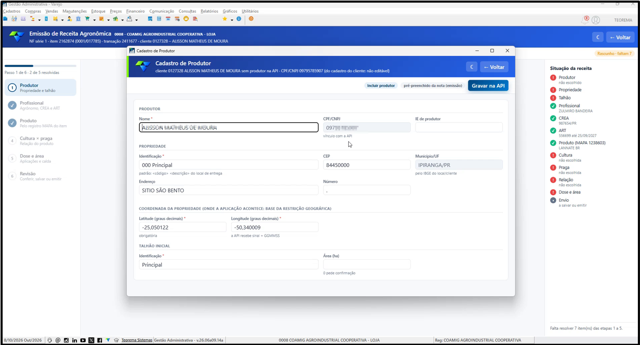The width and height of the screenshot is (640, 345).
Task: Click the IE de produtor input field
Action: (x=459, y=127)
